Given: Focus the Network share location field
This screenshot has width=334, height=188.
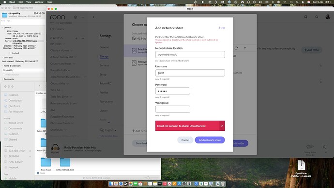Looking at the screenshot, I should pos(190,55).
